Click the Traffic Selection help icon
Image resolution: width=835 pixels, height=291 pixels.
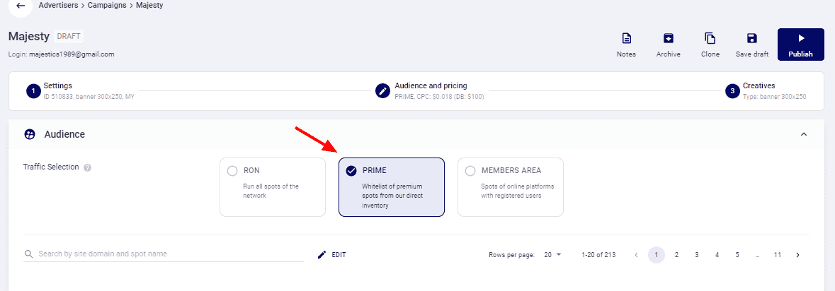(87, 167)
